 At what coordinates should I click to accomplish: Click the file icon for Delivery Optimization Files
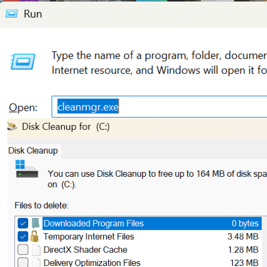click(36, 262)
